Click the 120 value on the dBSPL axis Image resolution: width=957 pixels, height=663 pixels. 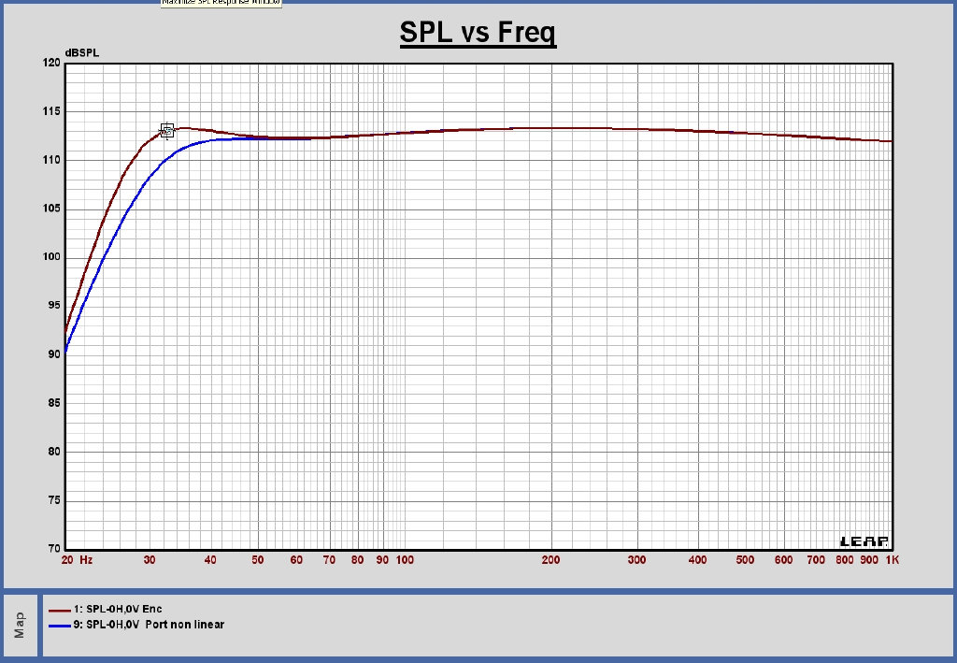coord(50,64)
